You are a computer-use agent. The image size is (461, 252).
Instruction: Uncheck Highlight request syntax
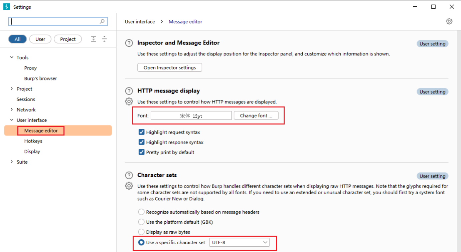pos(141,132)
